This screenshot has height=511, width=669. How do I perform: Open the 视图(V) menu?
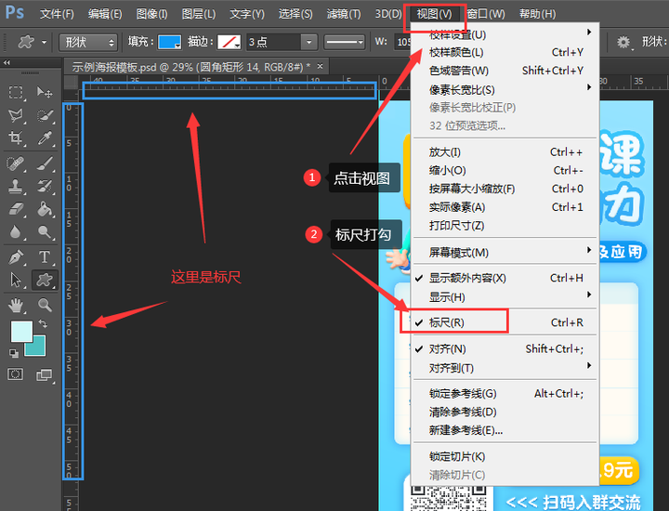tap(434, 14)
